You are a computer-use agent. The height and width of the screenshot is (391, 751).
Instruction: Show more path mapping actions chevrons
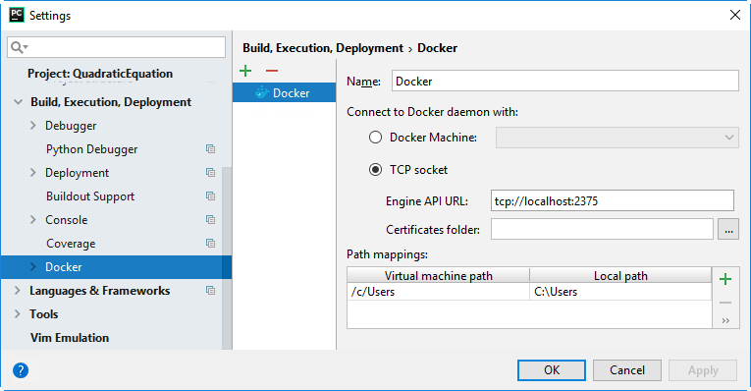(725, 320)
